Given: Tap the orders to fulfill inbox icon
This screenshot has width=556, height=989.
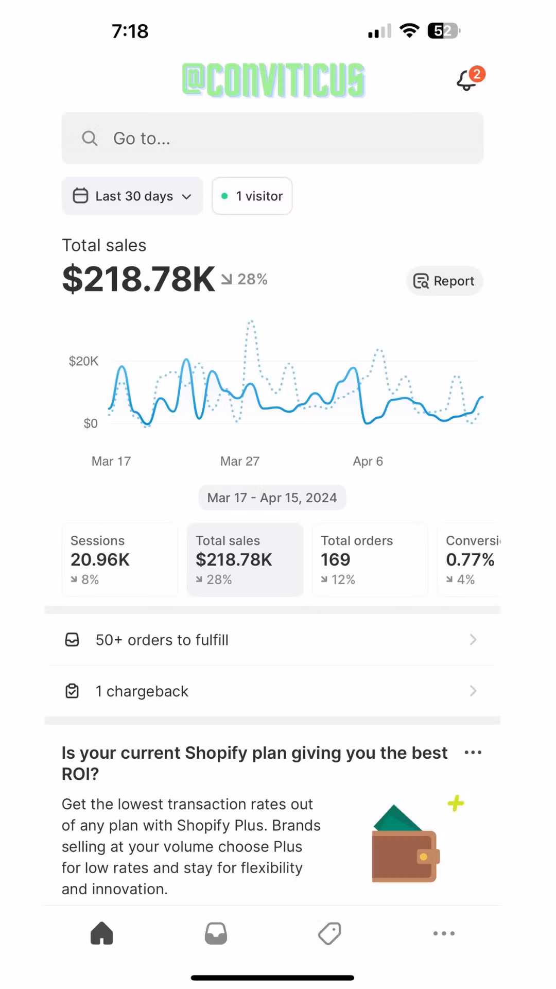Looking at the screenshot, I should coord(72,640).
